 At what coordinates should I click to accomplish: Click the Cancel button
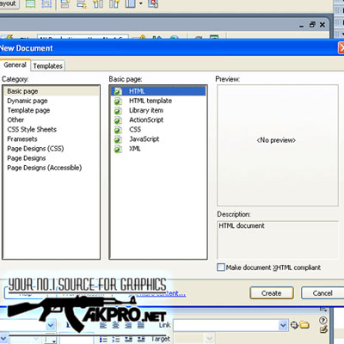[x=322, y=293]
